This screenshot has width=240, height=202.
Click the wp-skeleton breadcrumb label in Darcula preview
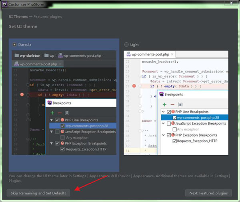click(30, 55)
